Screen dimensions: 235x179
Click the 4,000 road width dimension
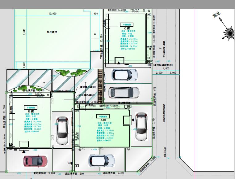pos(166,68)
